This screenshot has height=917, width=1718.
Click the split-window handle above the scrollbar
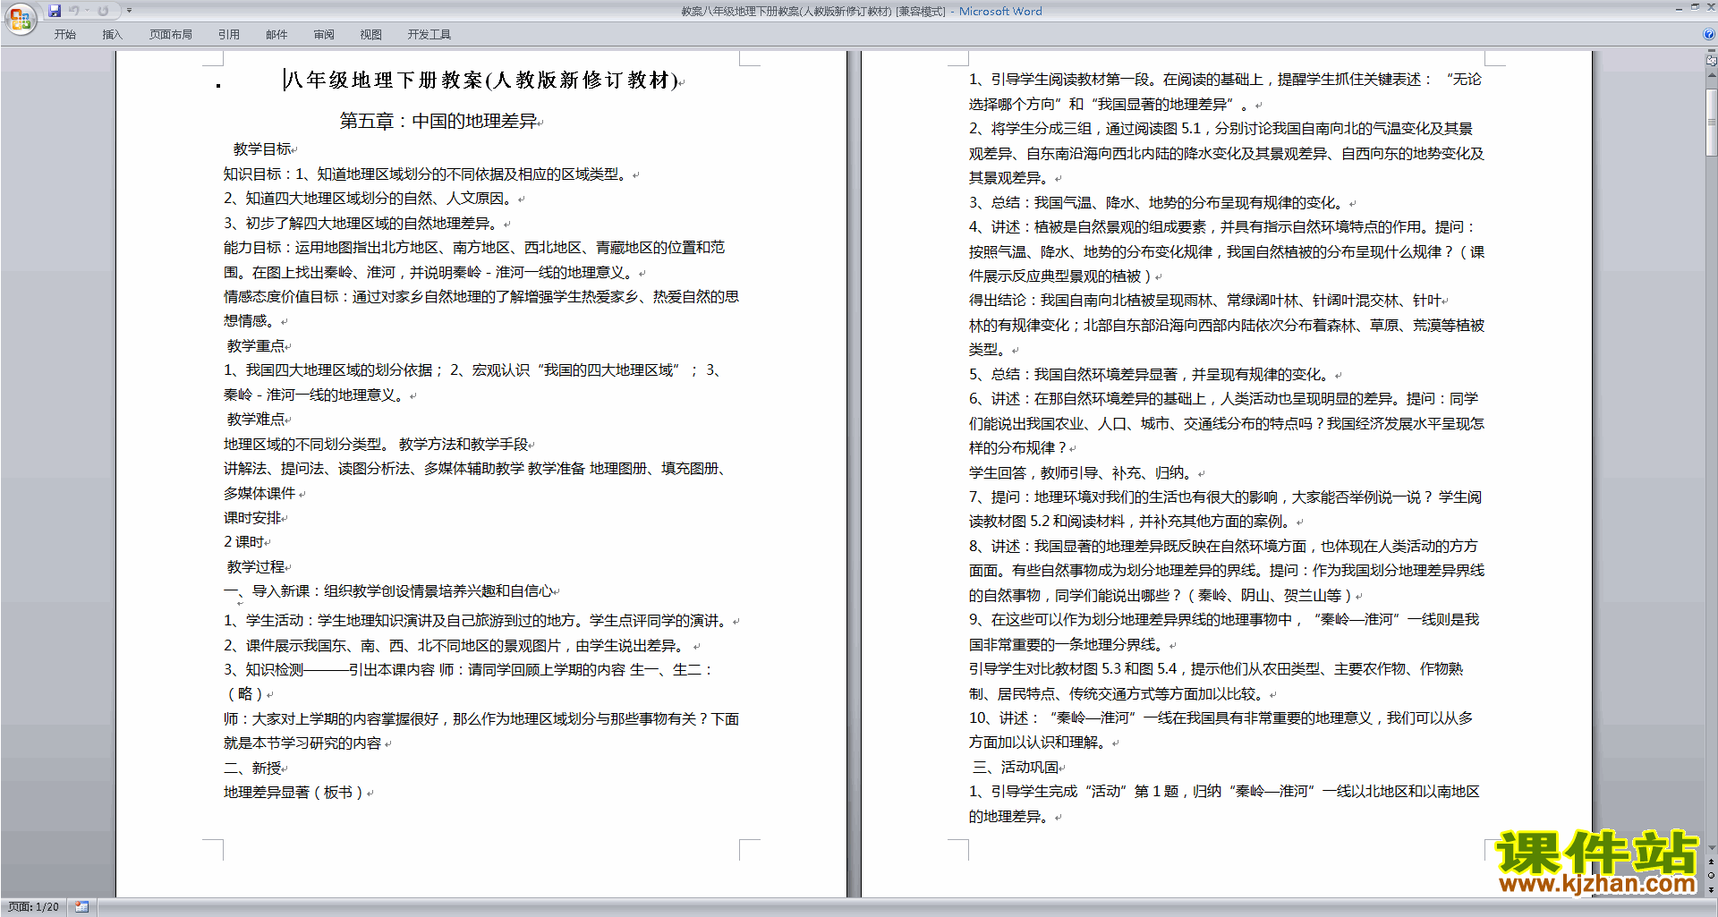click(x=1712, y=52)
